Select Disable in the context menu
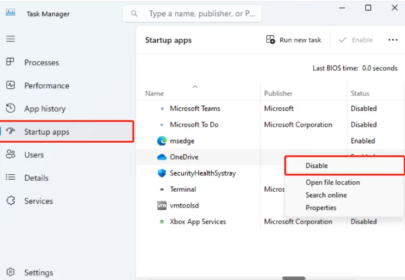Viewport: 405px width, 280px height. click(x=344, y=166)
